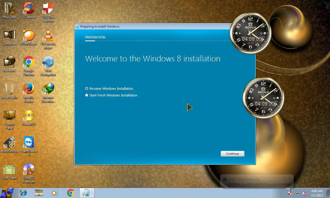Show hidden tray icons arrow
Viewport: 330px width, 198px height.
[284, 193]
